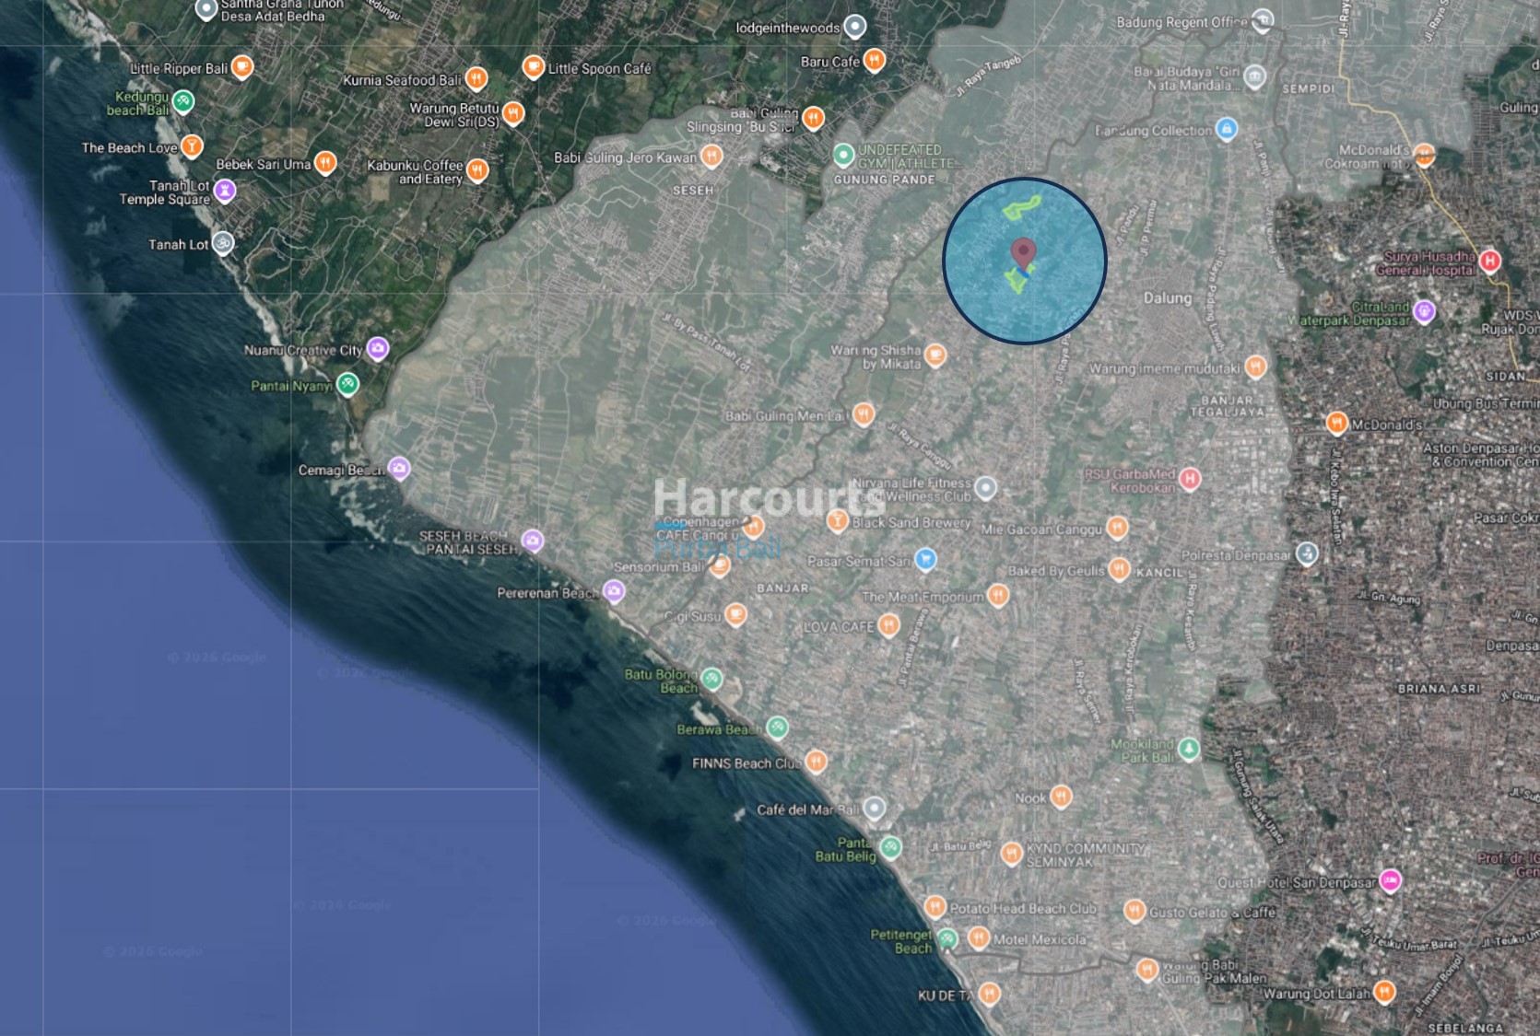Open the Tanah Lot landmark marker
The height and width of the screenshot is (1036, 1540).
(223, 244)
